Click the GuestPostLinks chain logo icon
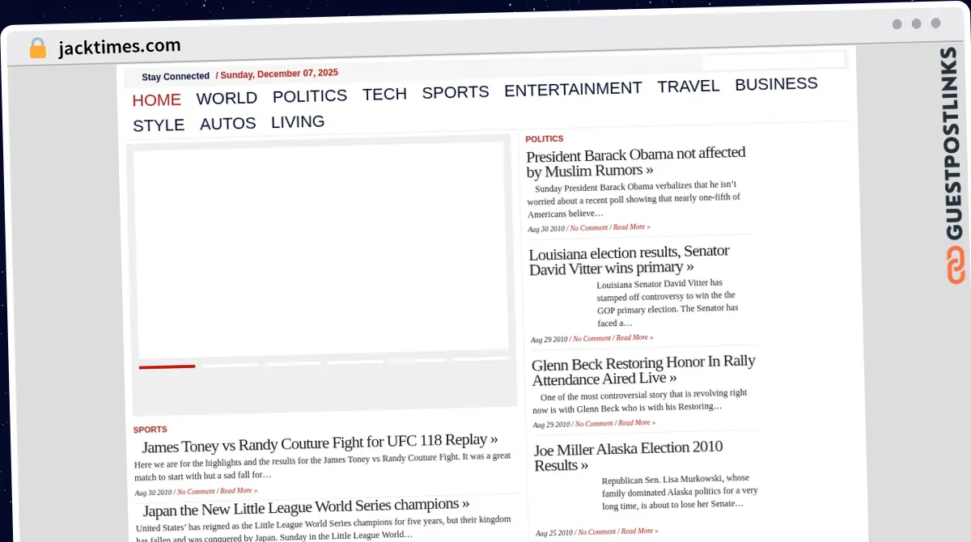 956,265
